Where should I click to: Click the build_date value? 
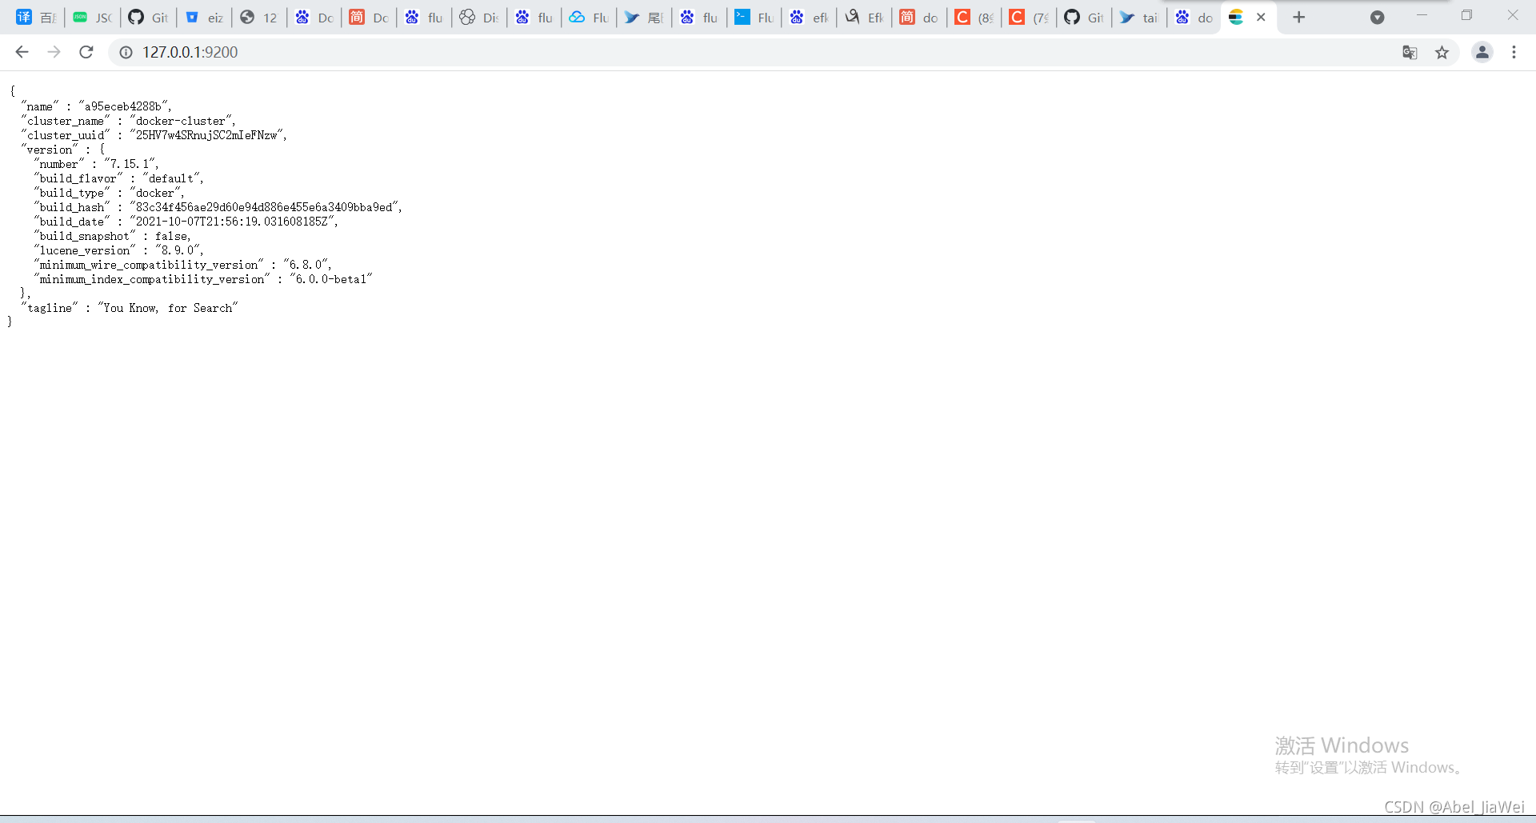[x=233, y=222]
